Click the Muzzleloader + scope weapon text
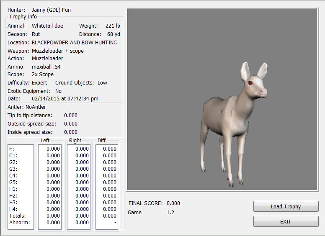325x236 pixels. point(58,51)
